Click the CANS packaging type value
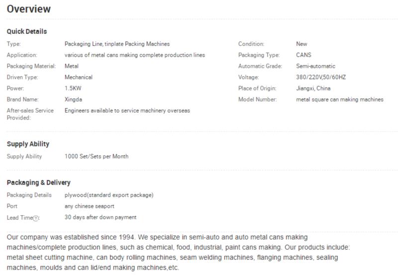Screen dimensions: 398x279 click(x=303, y=55)
